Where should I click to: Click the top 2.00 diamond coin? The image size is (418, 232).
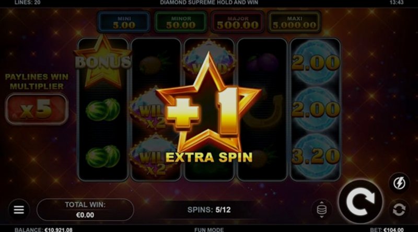click(316, 63)
